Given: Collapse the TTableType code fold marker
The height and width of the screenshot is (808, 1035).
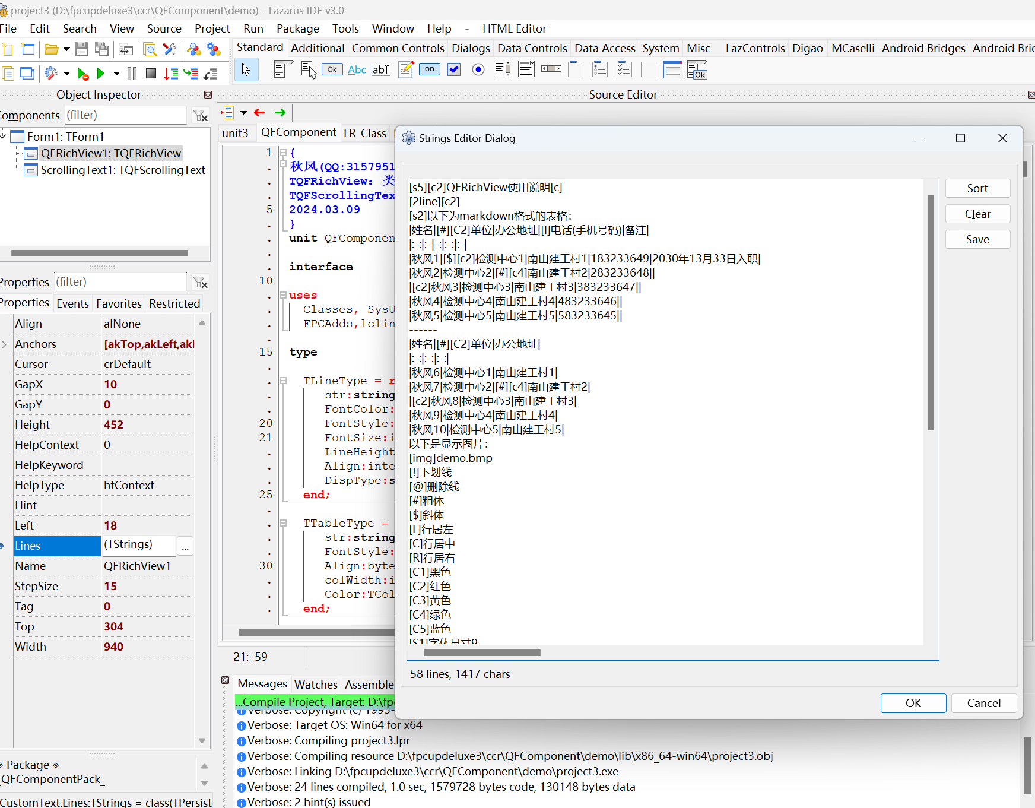Looking at the screenshot, I should click(283, 523).
